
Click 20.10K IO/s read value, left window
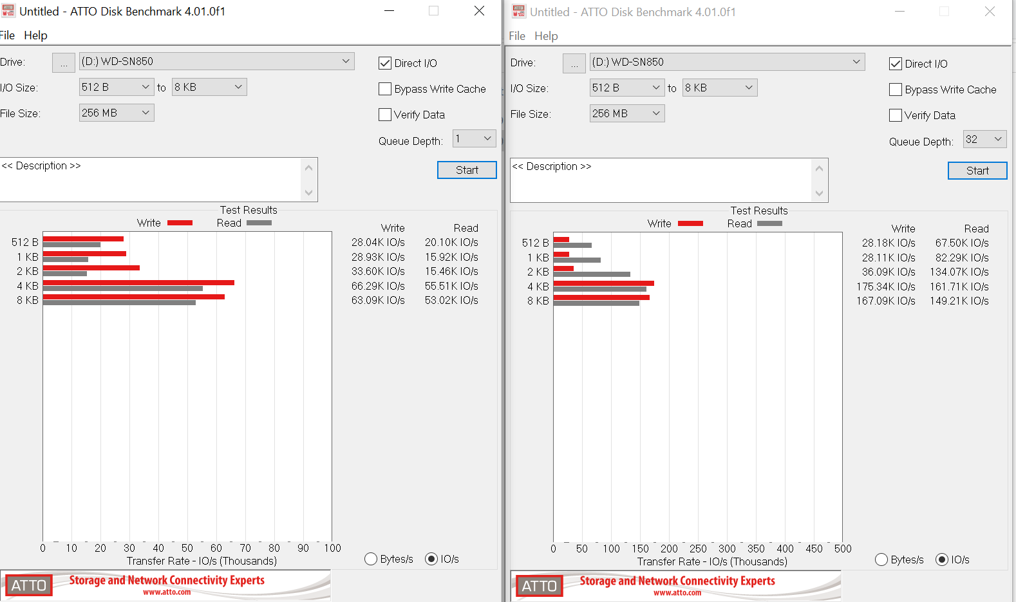click(451, 242)
